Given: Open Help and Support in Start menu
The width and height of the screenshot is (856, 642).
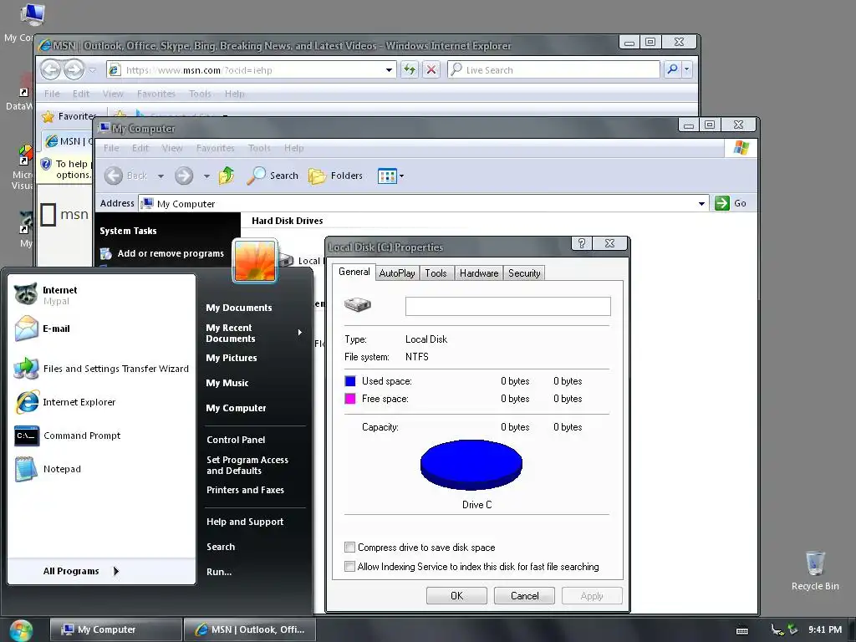Looking at the screenshot, I should 245,522.
